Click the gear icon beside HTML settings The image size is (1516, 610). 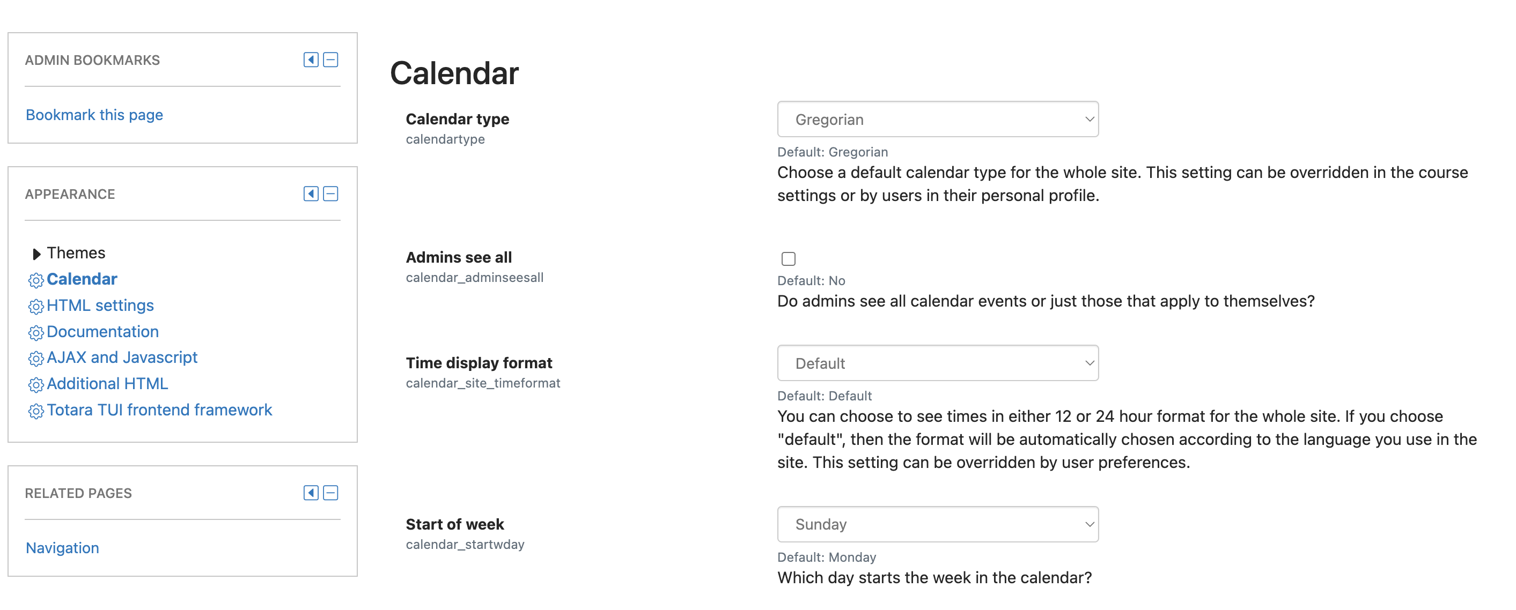pyautogui.click(x=36, y=307)
